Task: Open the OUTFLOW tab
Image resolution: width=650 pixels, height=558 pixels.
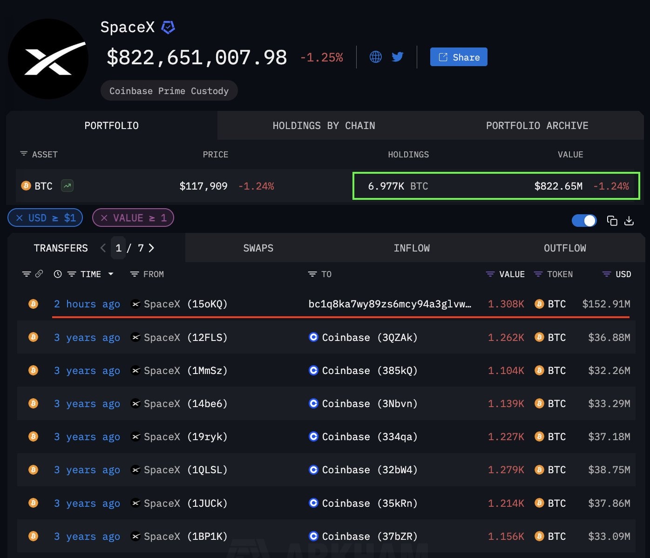Action: (x=565, y=248)
